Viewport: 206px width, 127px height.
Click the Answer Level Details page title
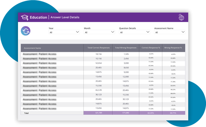pyautogui.click(x=65, y=17)
